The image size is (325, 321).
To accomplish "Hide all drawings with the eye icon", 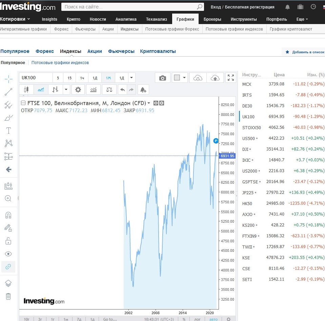I will 9,251.
